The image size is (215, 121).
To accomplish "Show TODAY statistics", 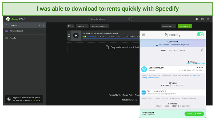I will coord(158,106).
